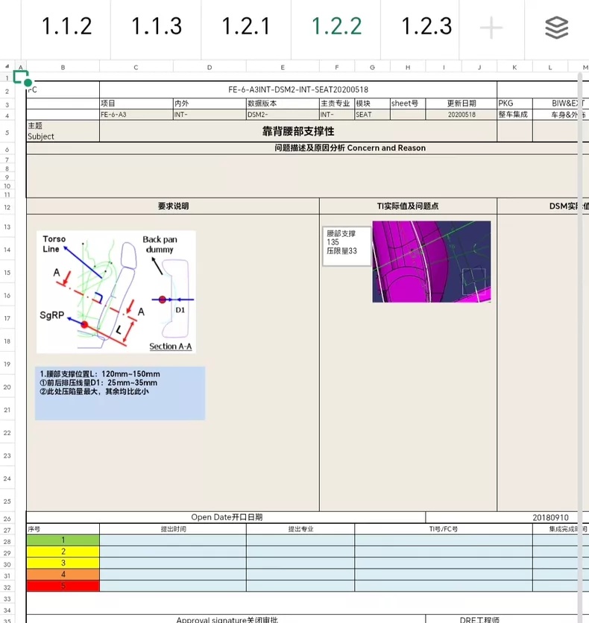Click 'Approval signature关闭审批' cell
This screenshot has height=623, width=589.
(x=226, y=619)
